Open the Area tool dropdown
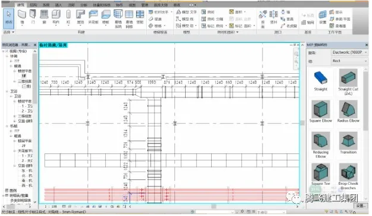The height and width of the screenshot is (216, 372). click(x=245, y=12)
